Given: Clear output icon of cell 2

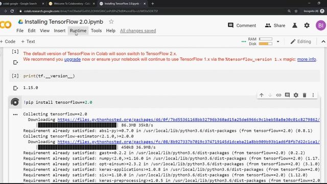Looking at the screenshot, I should tap(15, 88).
